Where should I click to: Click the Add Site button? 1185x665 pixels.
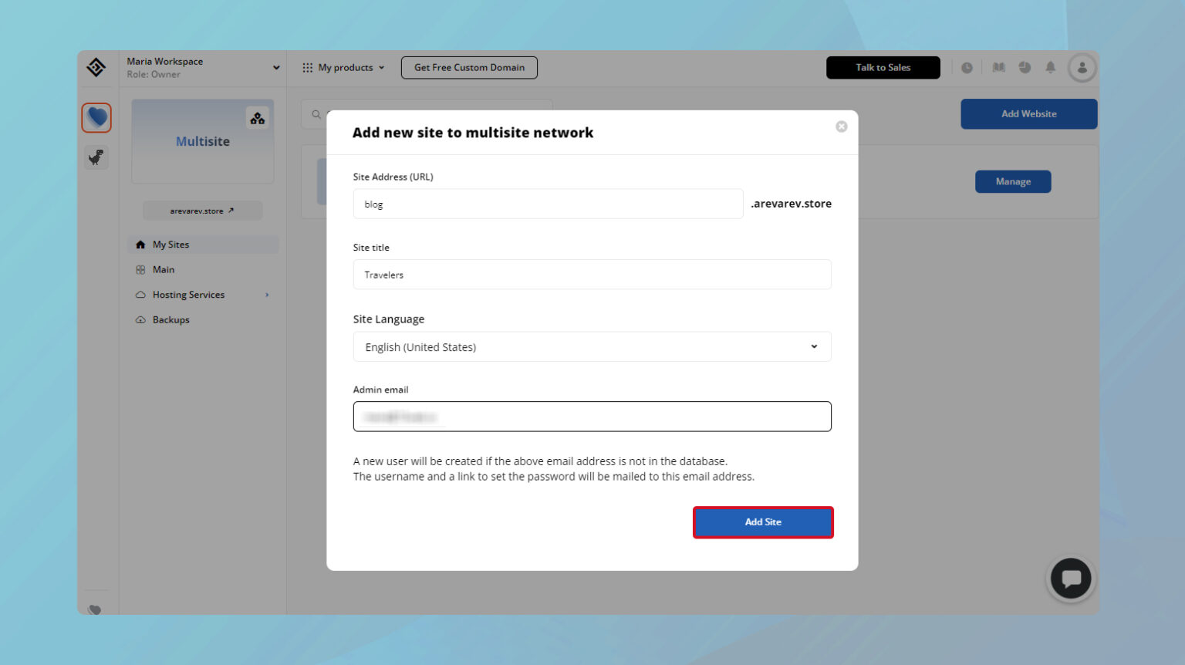click(763, 522)
